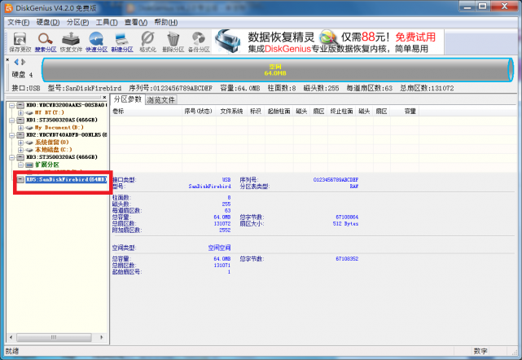
Task: Collapse the HD1 disk tree node
Action: pos(11,121)
